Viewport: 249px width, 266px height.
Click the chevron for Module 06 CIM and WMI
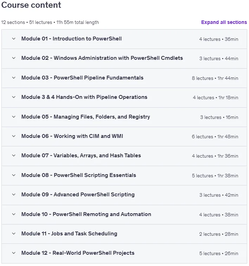pyautogui.click(x=14, y=136)
